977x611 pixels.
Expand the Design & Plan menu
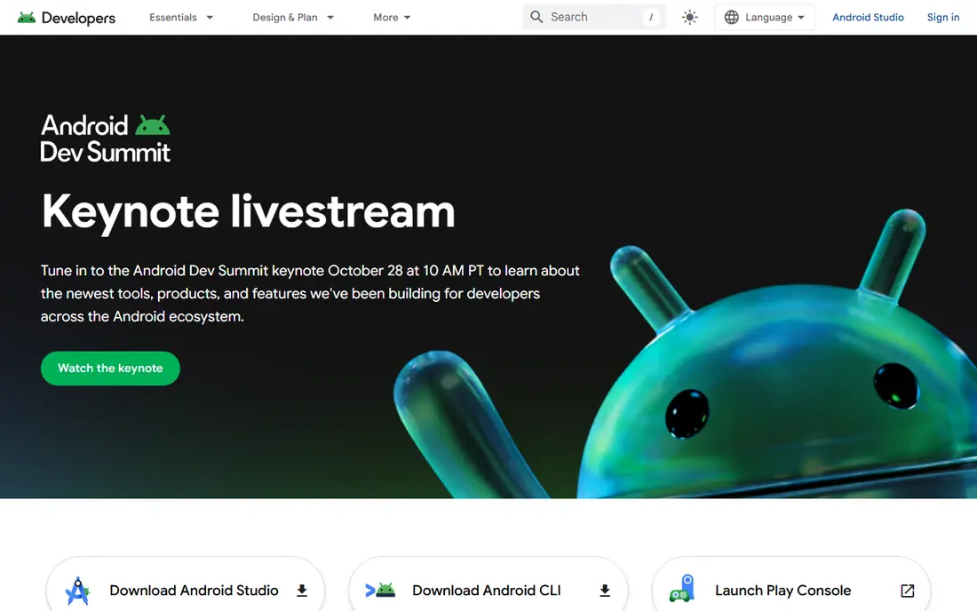point(293,18)
